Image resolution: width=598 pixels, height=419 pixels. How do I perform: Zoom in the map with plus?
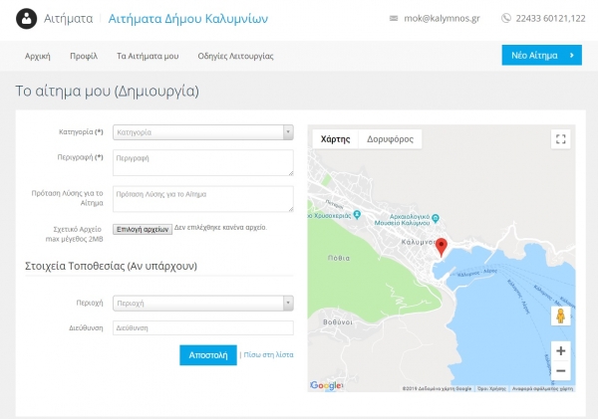click(560, 350)
